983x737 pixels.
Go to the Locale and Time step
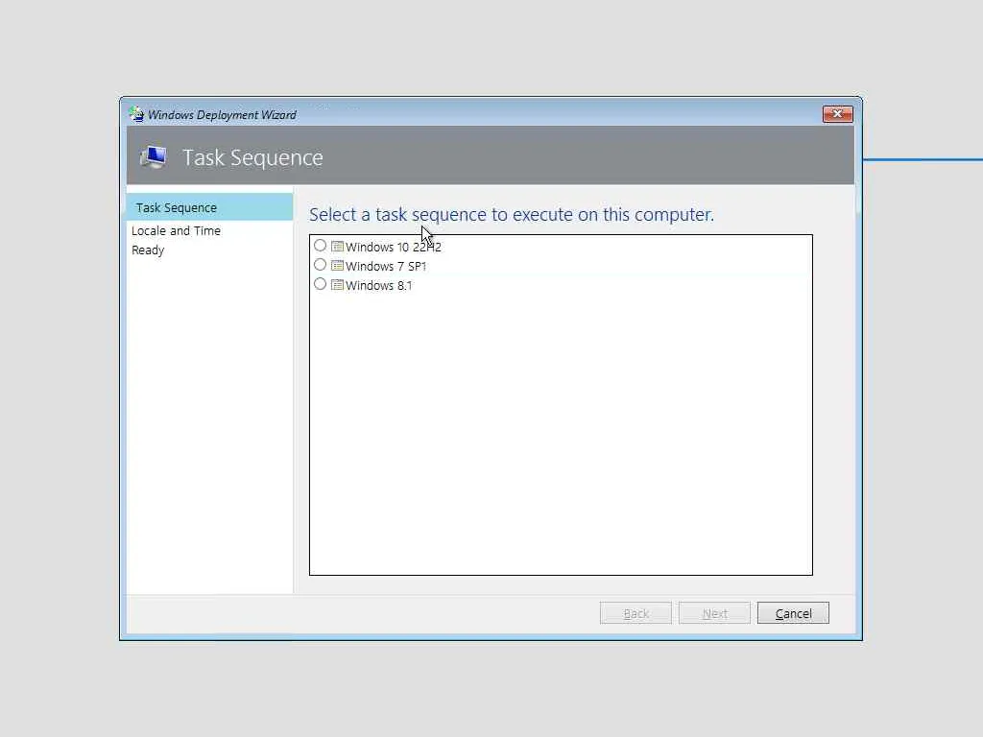177,230
